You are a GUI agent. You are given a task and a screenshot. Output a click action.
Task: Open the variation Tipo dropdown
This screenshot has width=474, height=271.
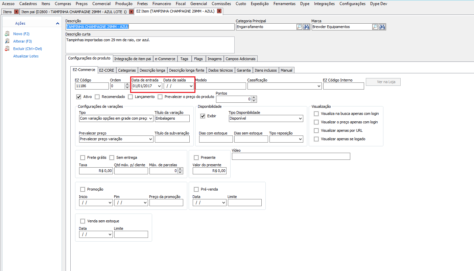pos(151,119)
